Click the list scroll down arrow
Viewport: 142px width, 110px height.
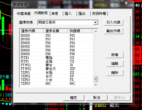[x=96, y=85]
